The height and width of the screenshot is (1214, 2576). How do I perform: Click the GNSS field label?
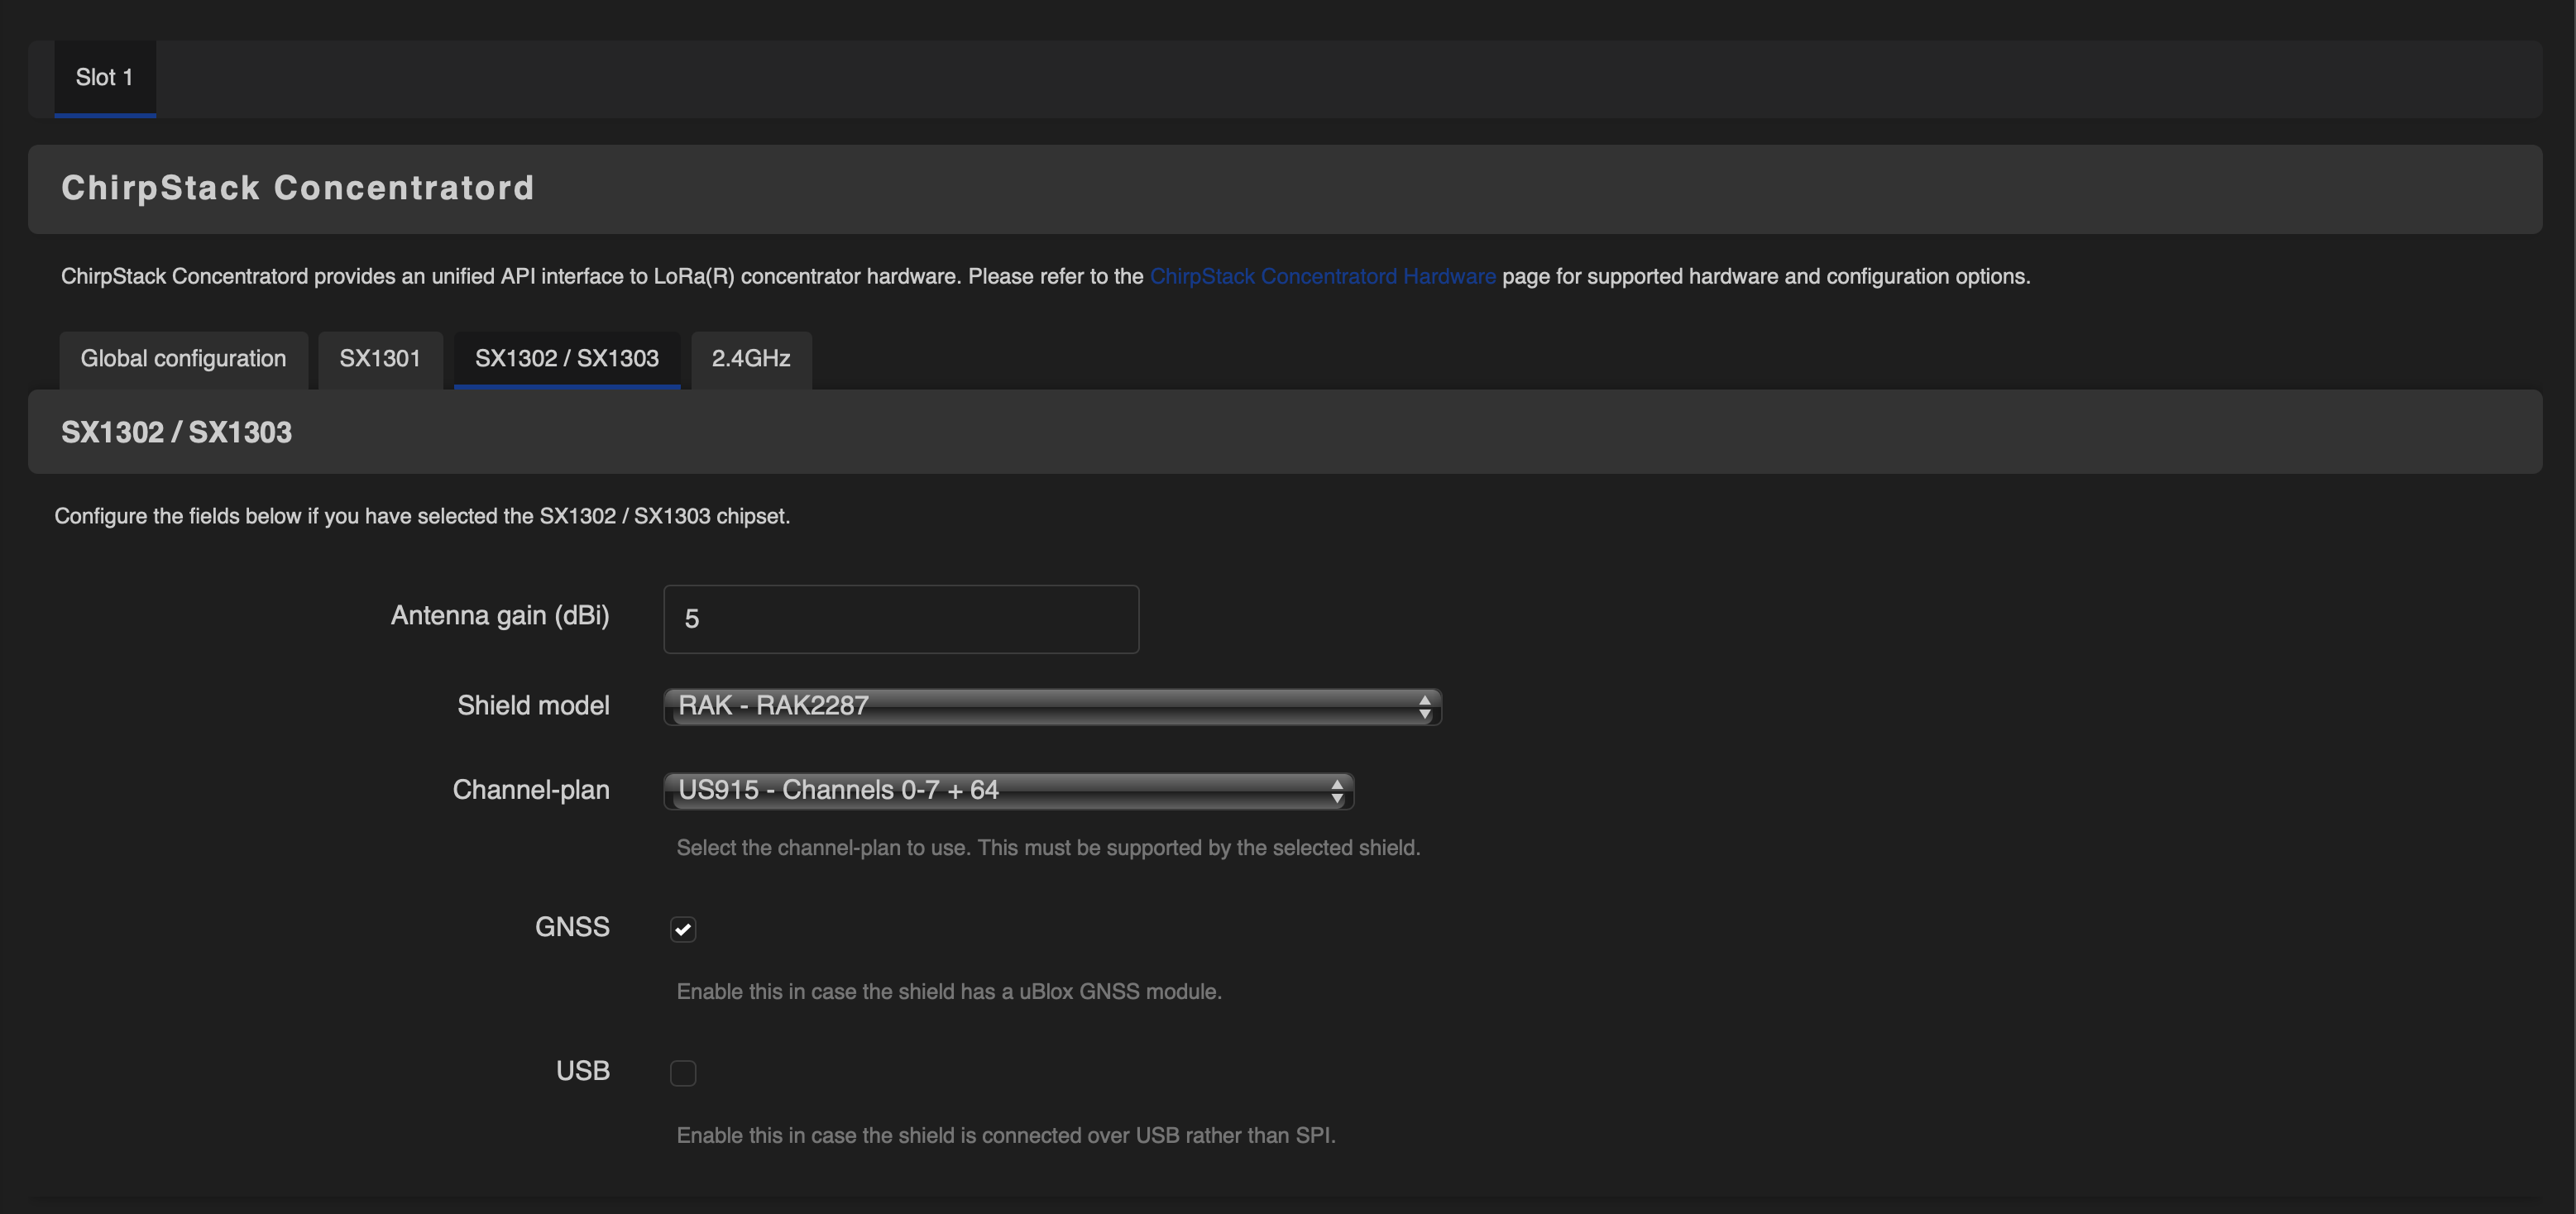[x=572, y=927]
